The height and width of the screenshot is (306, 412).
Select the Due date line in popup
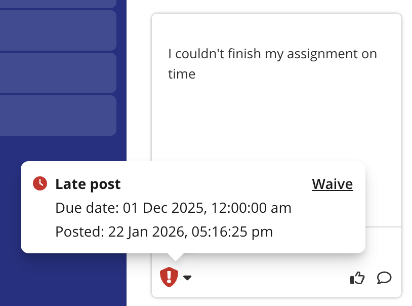pos(173,208)
